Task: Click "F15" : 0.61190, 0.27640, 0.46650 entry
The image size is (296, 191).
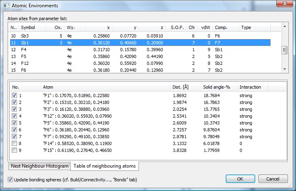Action: (77, 150)
